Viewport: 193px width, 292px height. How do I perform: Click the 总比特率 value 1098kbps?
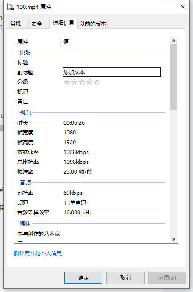coord(76,162)
